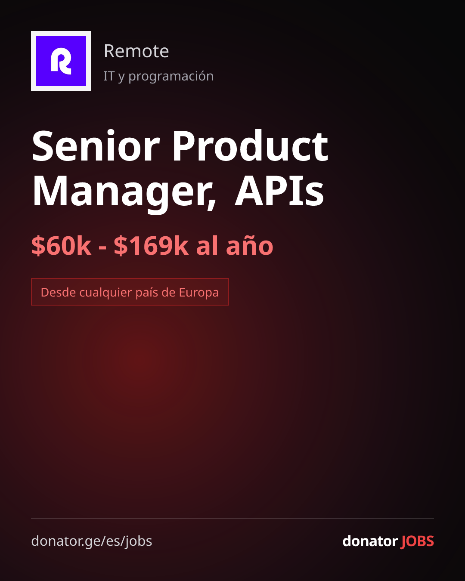
Task: Open the donator.ge/es/jobs link
Action: tap(92, 541)
